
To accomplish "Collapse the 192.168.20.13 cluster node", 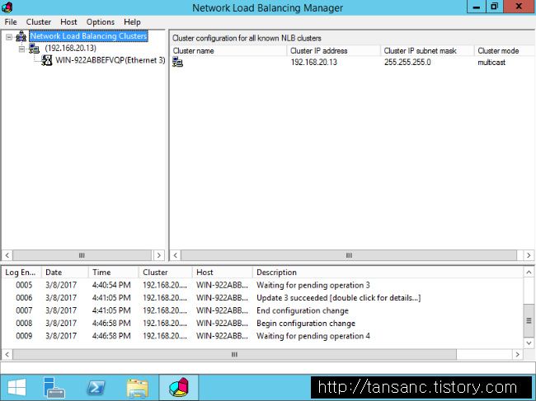I will (x=22, y=49).
